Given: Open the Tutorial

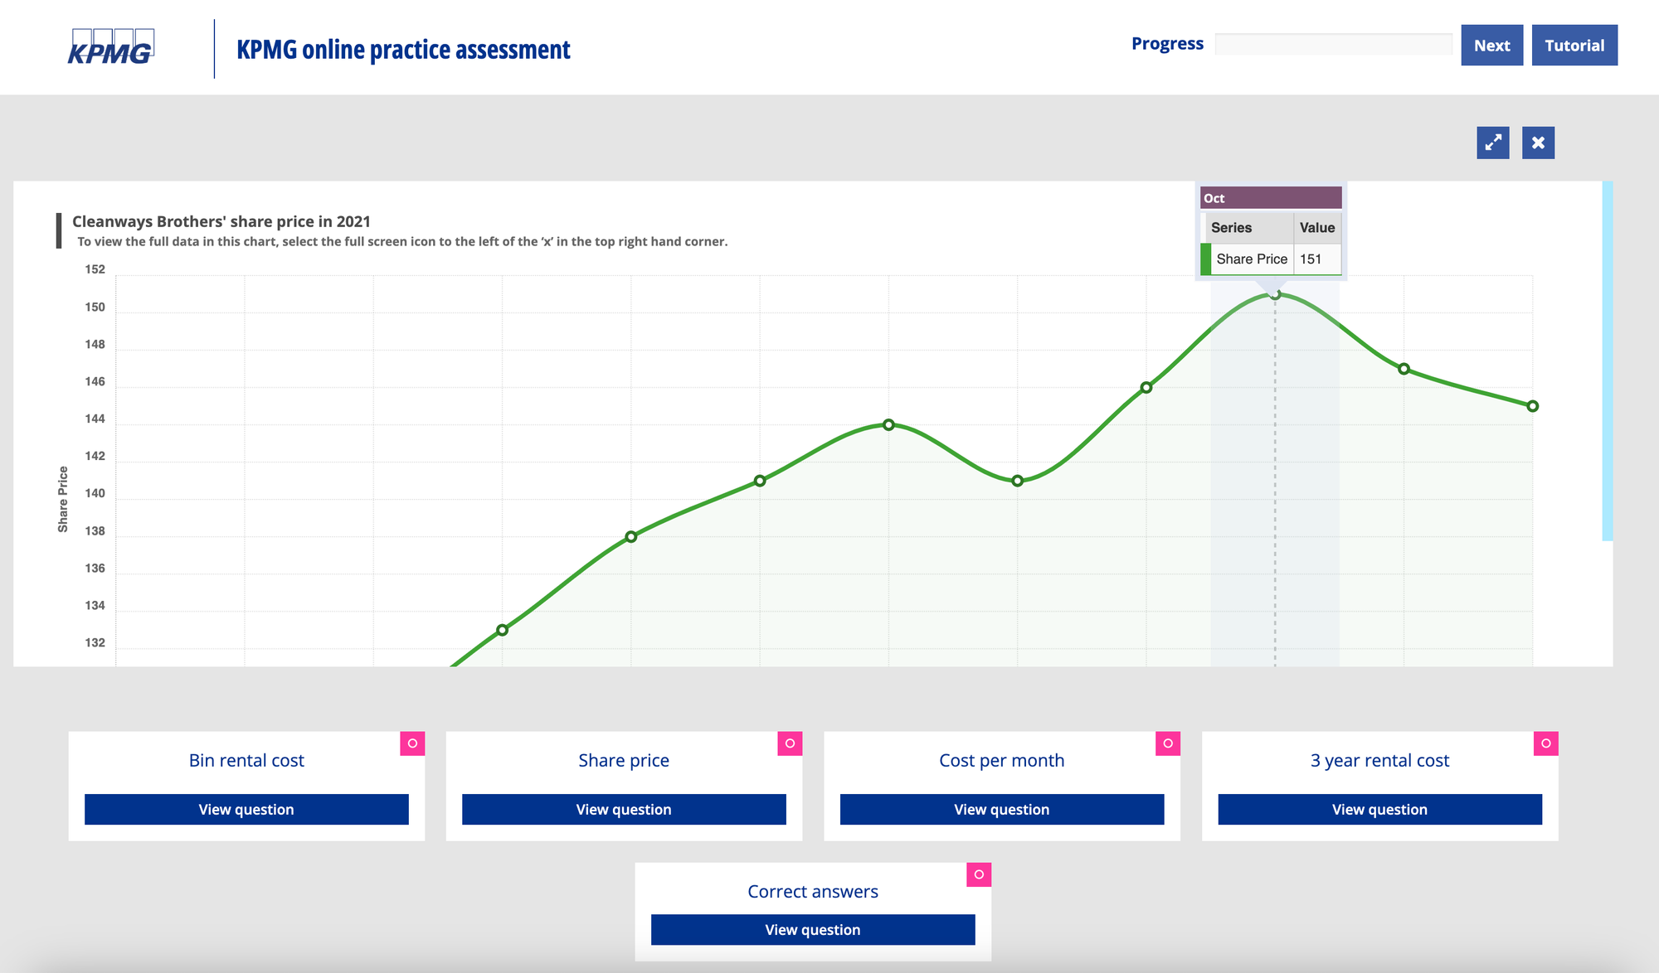Looking at the screenshot, I should point(1574,45).
